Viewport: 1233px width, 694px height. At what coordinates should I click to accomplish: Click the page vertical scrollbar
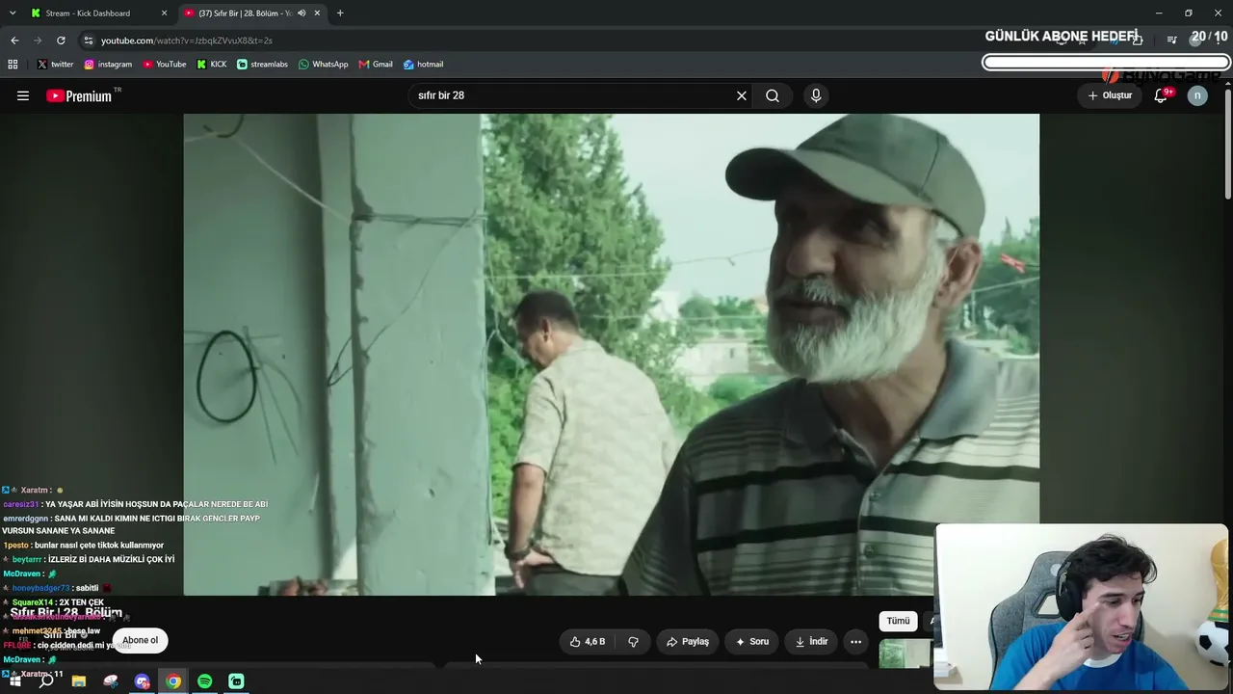[1228, 145]
